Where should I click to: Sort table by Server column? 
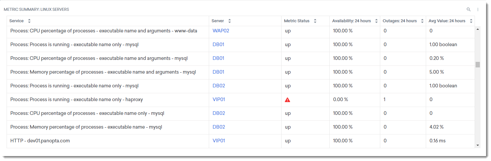(x=229, y=21)
